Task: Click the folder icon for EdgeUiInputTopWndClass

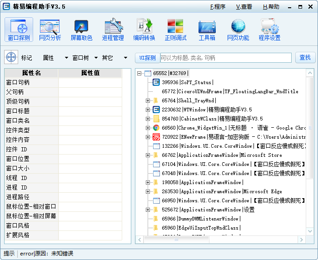Action: click(156, 228)
